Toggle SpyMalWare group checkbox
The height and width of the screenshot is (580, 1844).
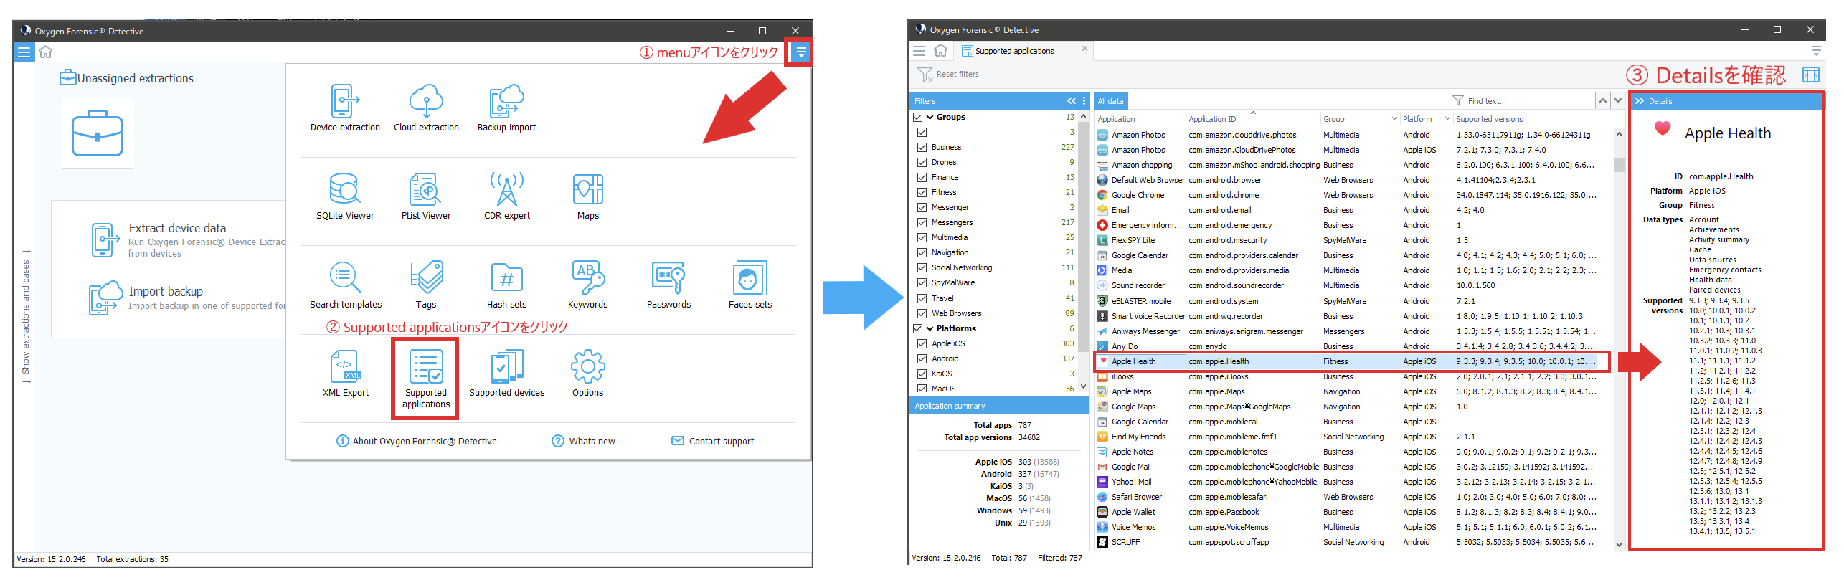pos(922,282)
